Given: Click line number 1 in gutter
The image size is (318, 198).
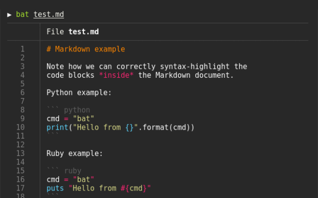Looking at the screenshot, I should tap(22, 49).
